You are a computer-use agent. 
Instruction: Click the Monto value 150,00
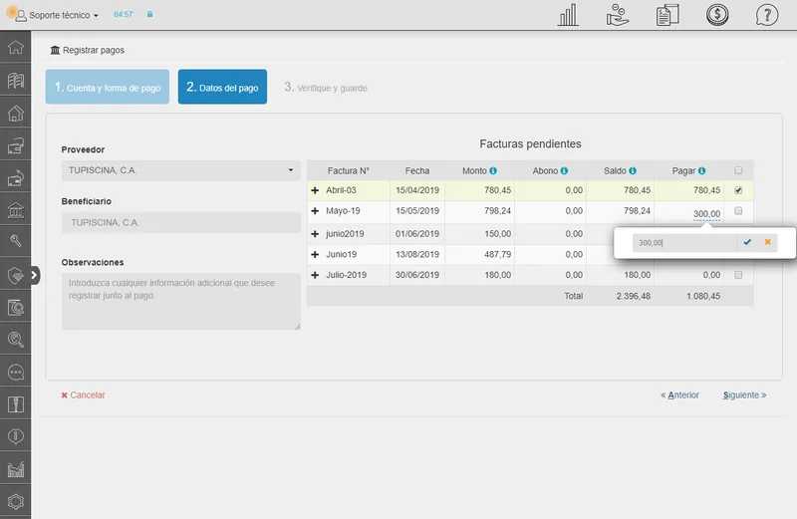point(497,234)
